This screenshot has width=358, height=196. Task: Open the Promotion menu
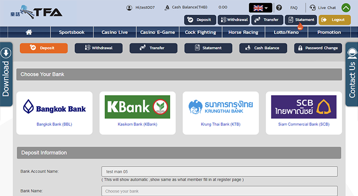pyautogui.click(x=329, y=32)
